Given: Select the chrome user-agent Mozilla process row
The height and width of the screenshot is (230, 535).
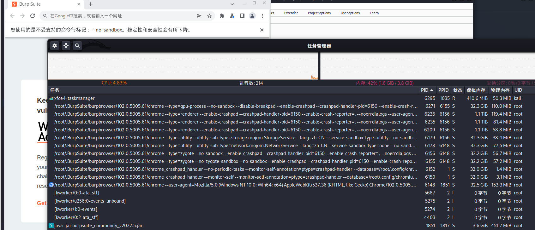Looking at the screenshot, I should coord(292,185).
